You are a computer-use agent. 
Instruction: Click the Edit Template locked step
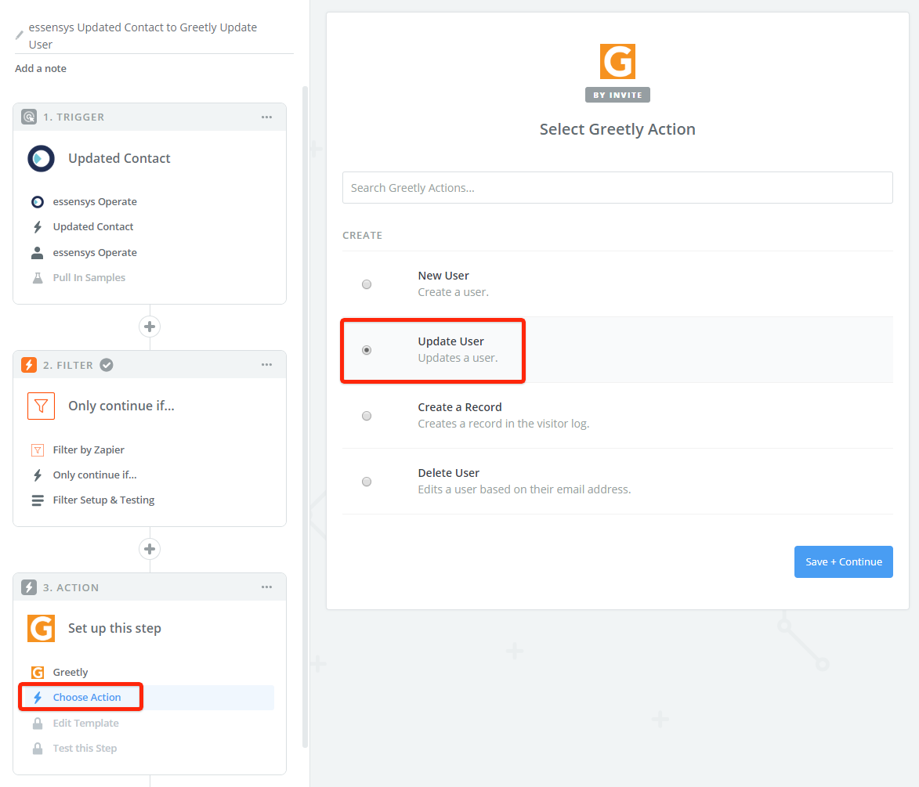coord(85,723)
